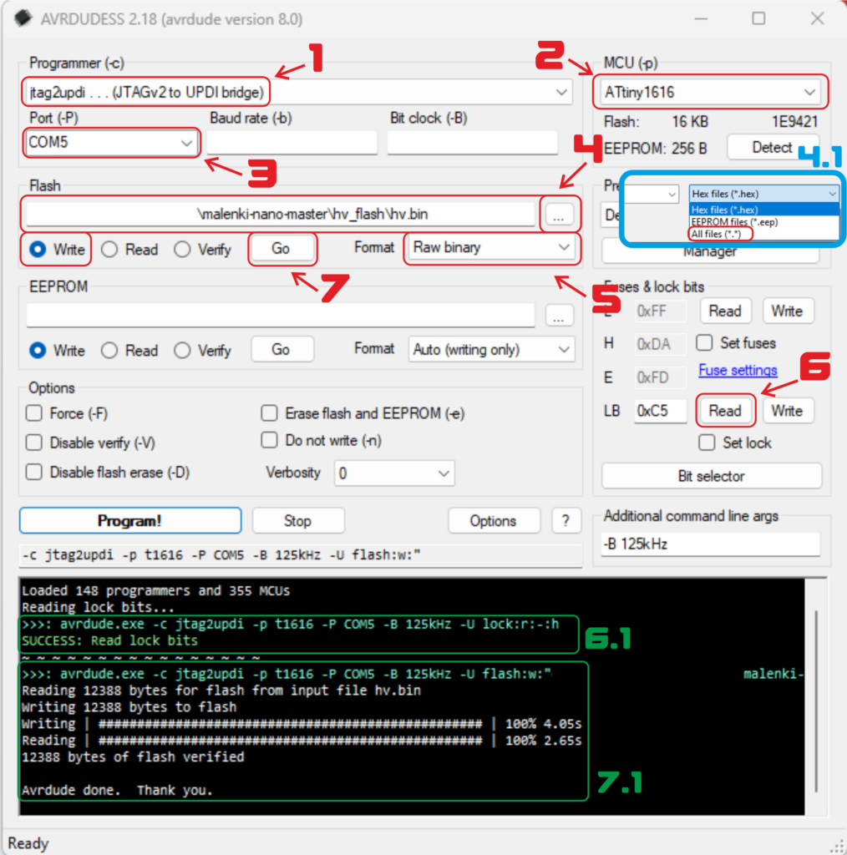Screen dimensions: 847x855
Task: Click the Flash file path field
Action: tap(281, 214)
